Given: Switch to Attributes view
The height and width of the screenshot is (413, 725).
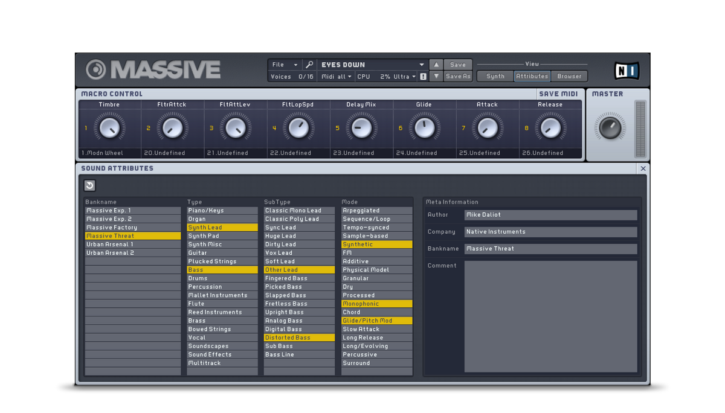Looking at the screenshot, I should pos(532,76).
